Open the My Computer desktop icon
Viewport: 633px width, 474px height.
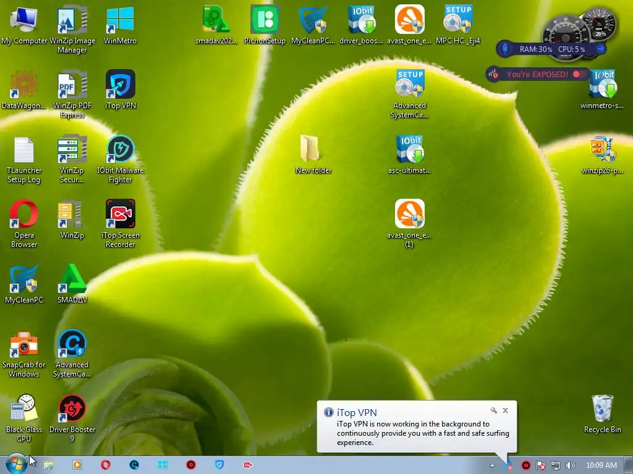24,25
